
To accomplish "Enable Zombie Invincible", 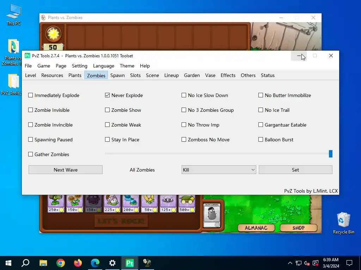I will [x=30, y=125].
